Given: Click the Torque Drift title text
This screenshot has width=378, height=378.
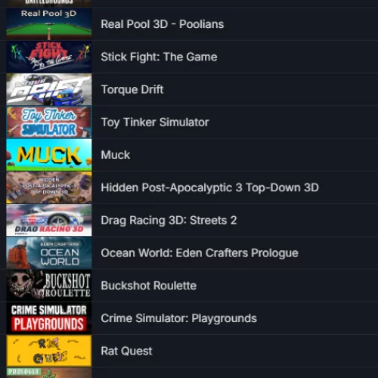Looking at the screenshot, I should (132, 90).
